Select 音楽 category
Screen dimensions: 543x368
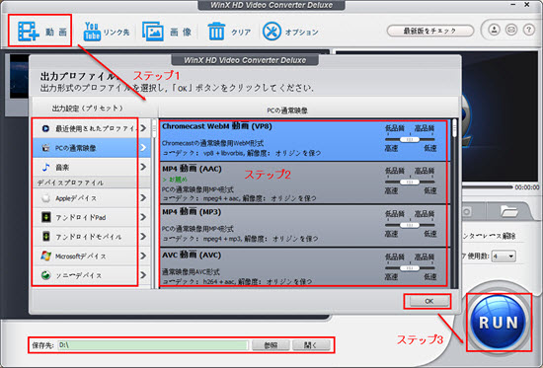click(x=92, y=167)
